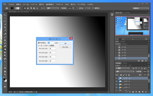Choose radial gradient style icon
The image size is (153, 96).
[x=28, y=8]
